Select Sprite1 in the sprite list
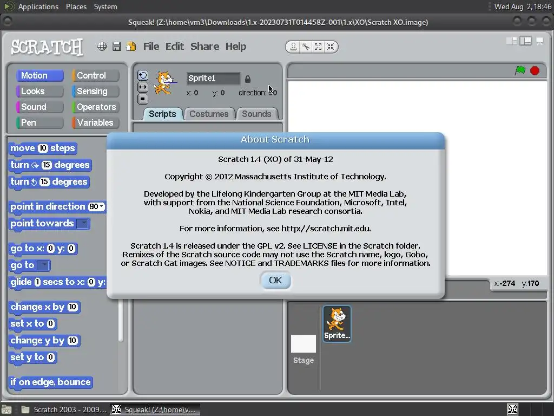Viewport: 554px width, 416px height. click(337, 324)
